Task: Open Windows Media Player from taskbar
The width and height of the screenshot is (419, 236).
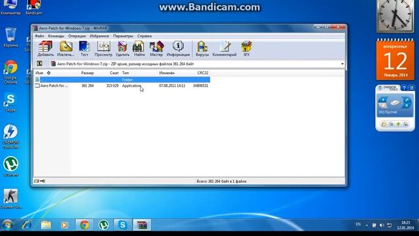Action: click(x=64, y=225)
